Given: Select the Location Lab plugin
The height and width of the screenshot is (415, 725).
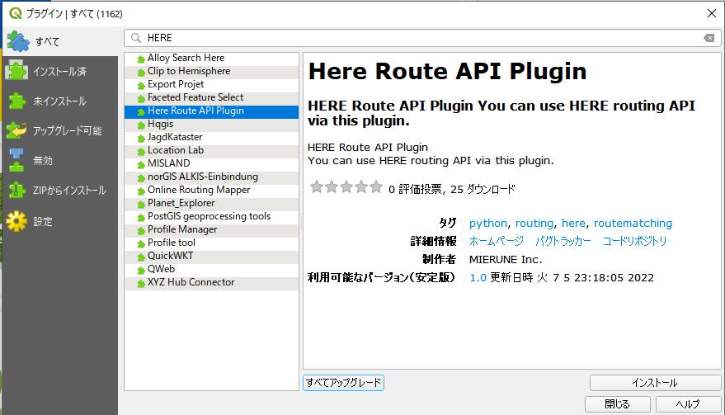Looking at the screenshot, I should point(211,150).
